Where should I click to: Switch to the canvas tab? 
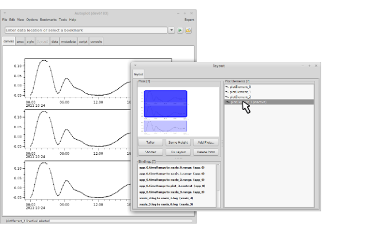pyautogui.click(x=9, y=41)
